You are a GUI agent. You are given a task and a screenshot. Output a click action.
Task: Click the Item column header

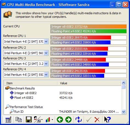(x=31, y=83)
